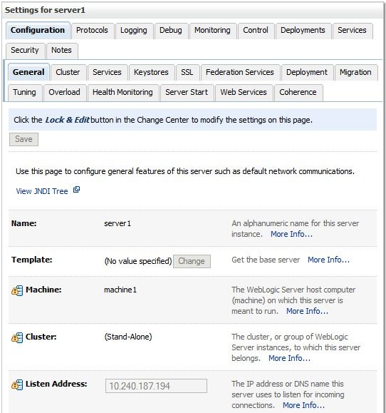Click the Change button next to Template

192,261
